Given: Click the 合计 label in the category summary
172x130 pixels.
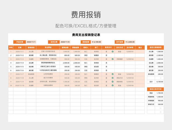Looking at the screenshot, I should pyautogui.click(x=151, y=82).
